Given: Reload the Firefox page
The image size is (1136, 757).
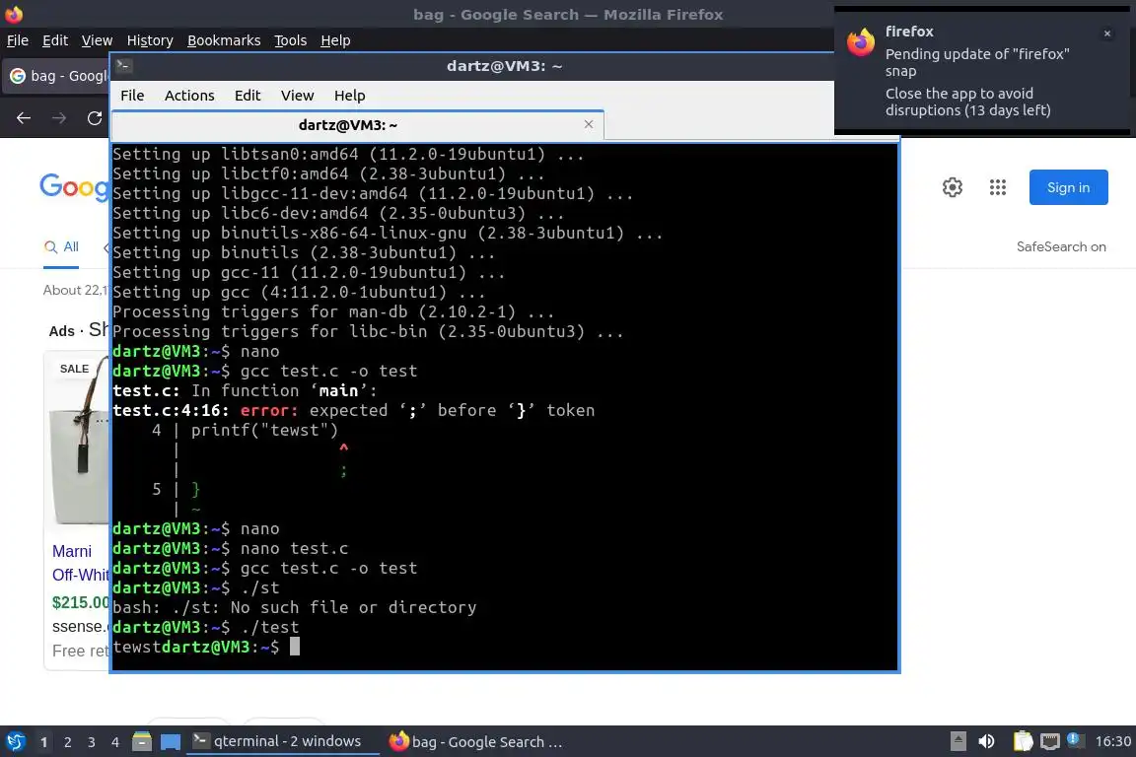Looking at the screenshot, I should click(x=95, y=118).
